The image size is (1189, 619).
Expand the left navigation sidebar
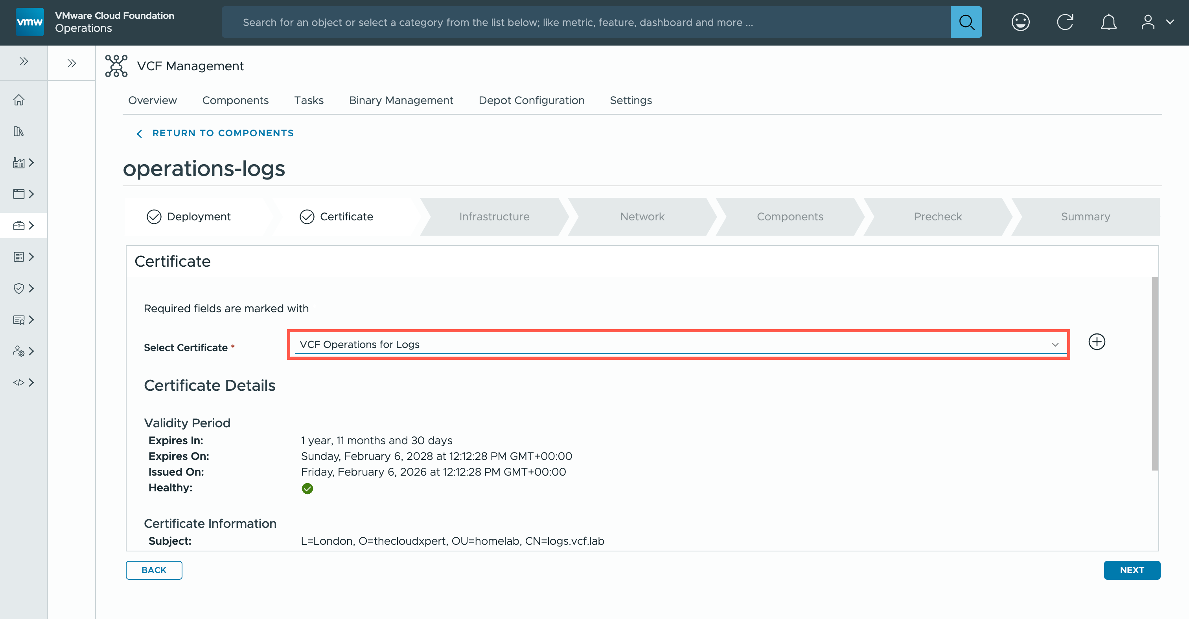[24, 61]
